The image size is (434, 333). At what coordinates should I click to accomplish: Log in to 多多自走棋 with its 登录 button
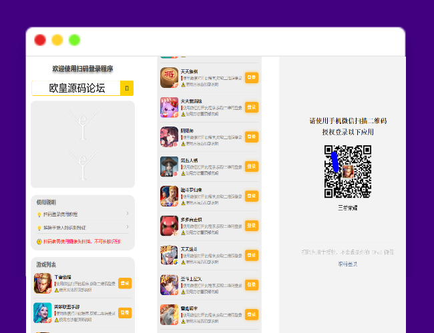pos(251,226)
